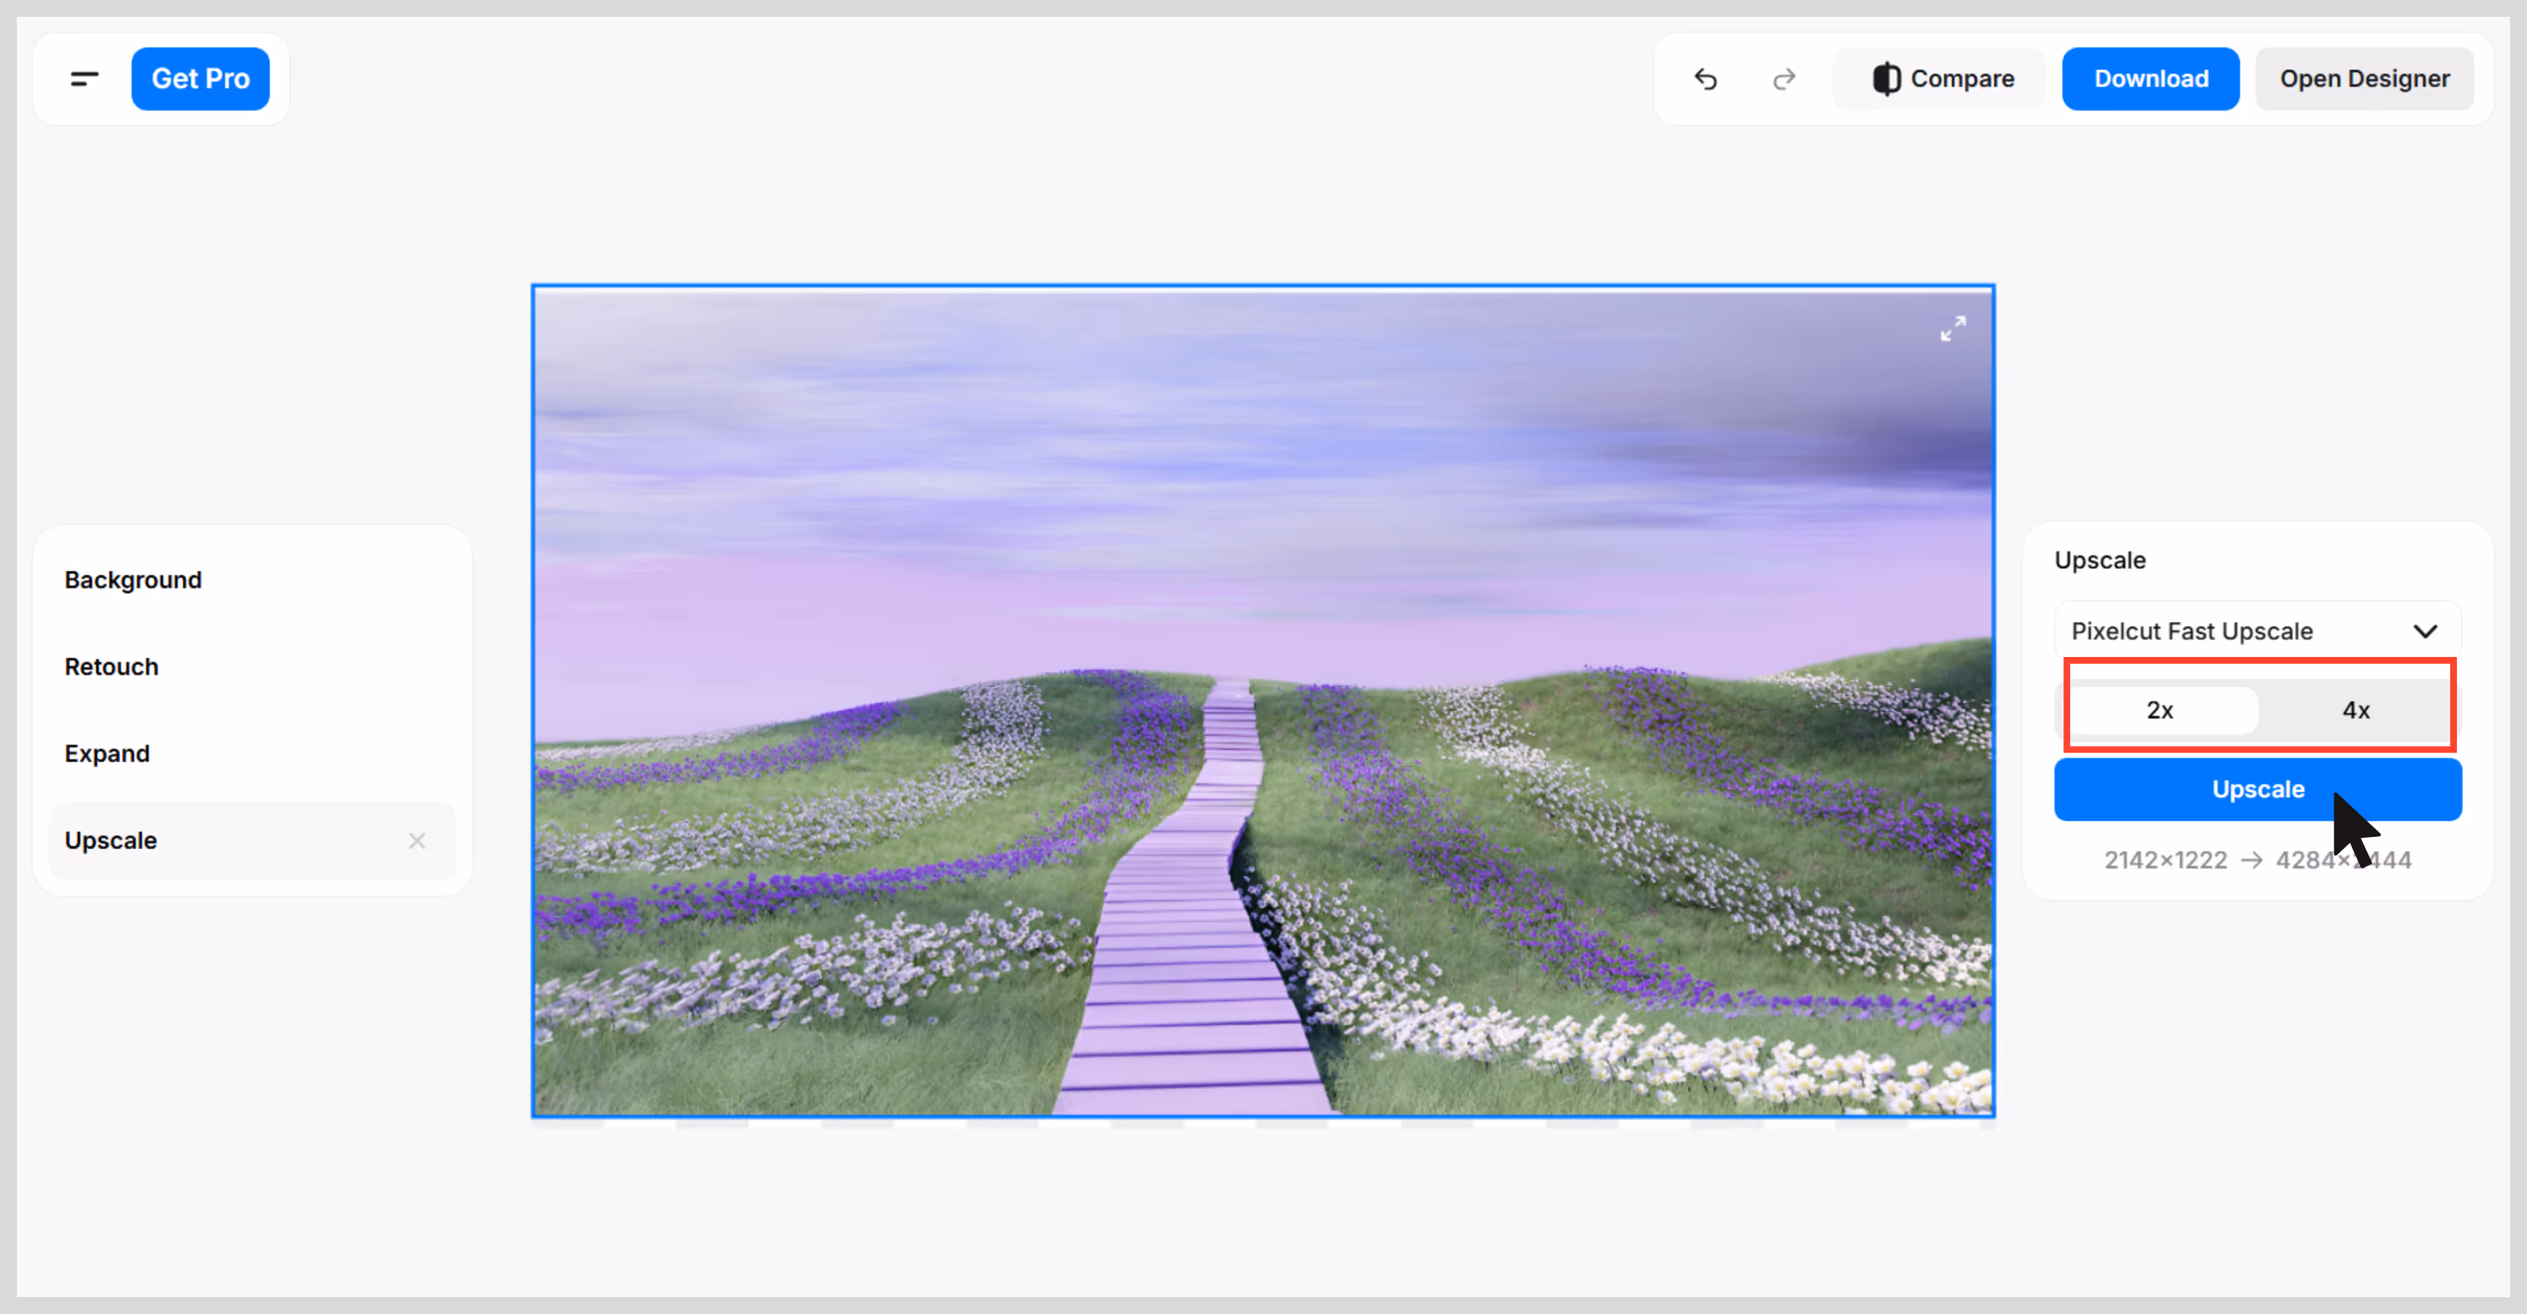
Task: Select the Upscale item in left panel
Action: [x=253, y=840]
